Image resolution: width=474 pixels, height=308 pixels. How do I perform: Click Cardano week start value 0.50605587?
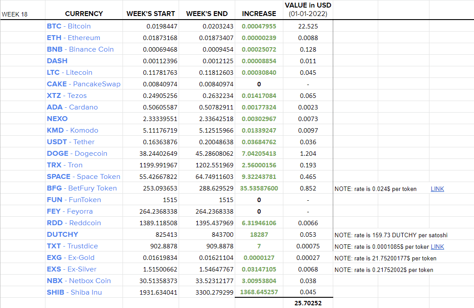[160, 108]
